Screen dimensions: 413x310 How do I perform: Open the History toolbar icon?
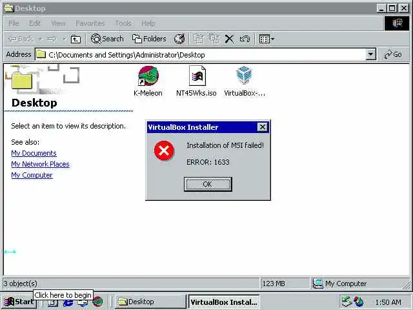pos(179,39)
